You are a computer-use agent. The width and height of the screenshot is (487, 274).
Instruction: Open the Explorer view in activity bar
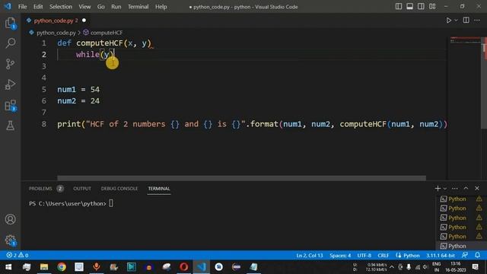tap(10, 23)
